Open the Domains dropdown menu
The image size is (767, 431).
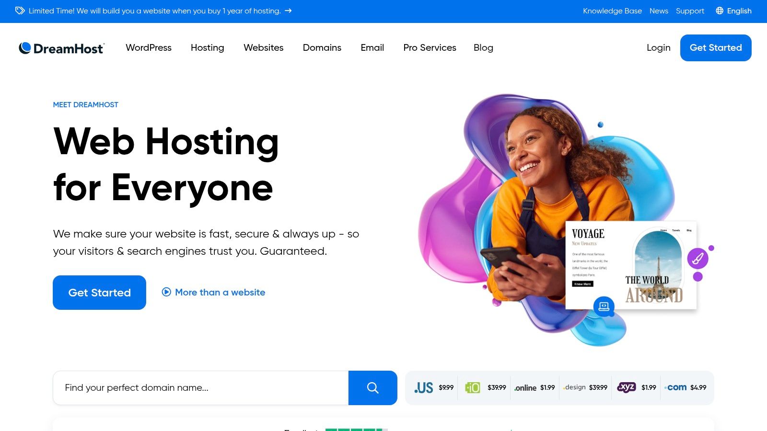[322, 47]
